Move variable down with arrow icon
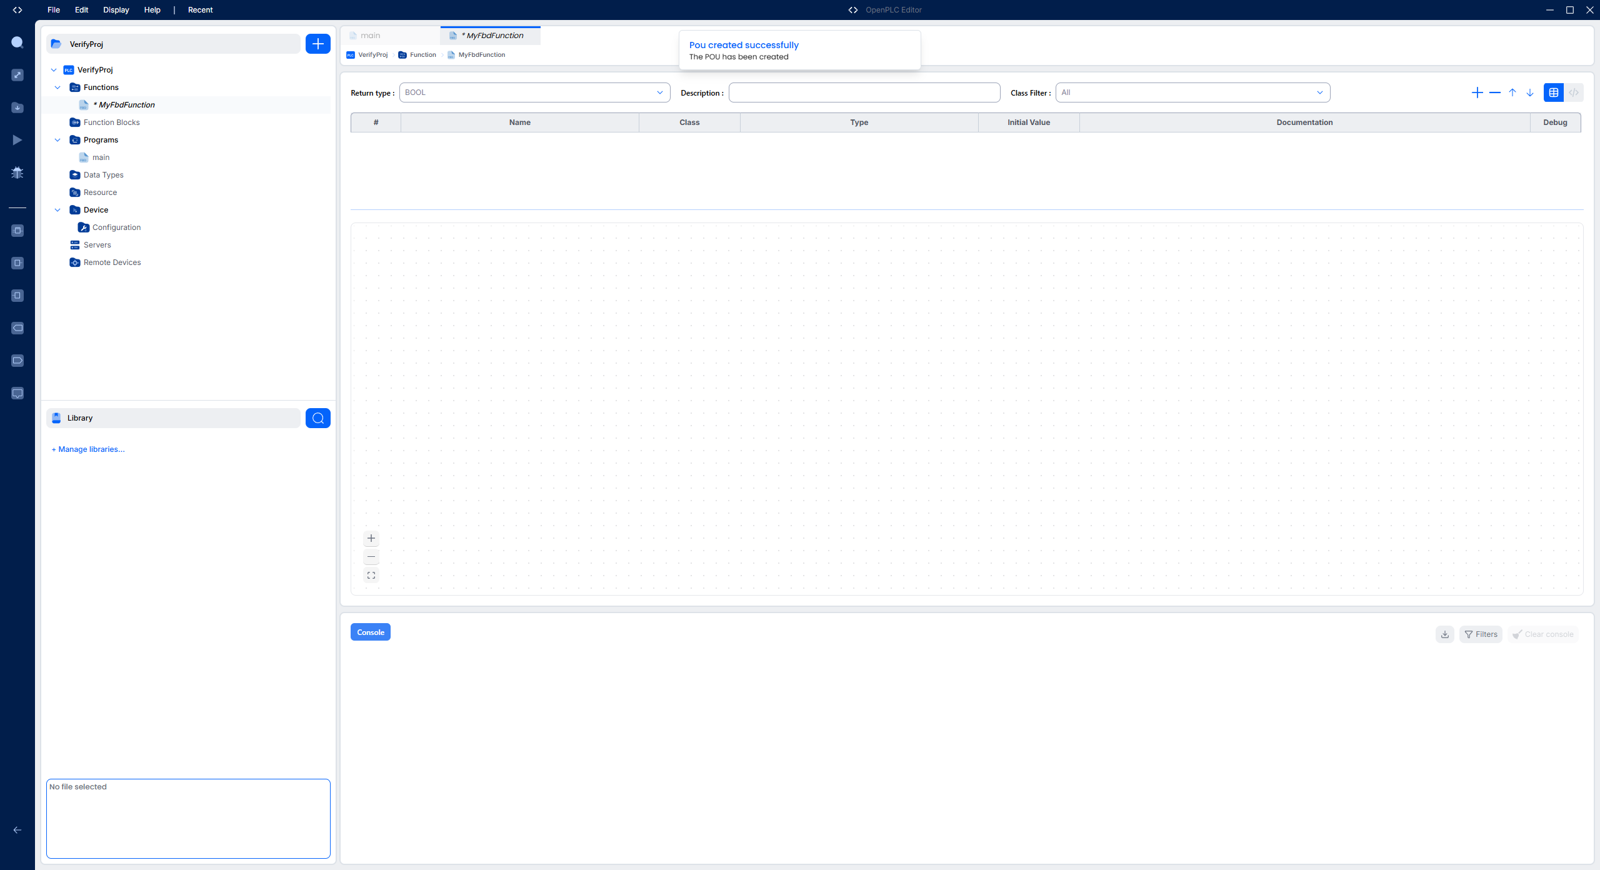 coord(1530,92)
